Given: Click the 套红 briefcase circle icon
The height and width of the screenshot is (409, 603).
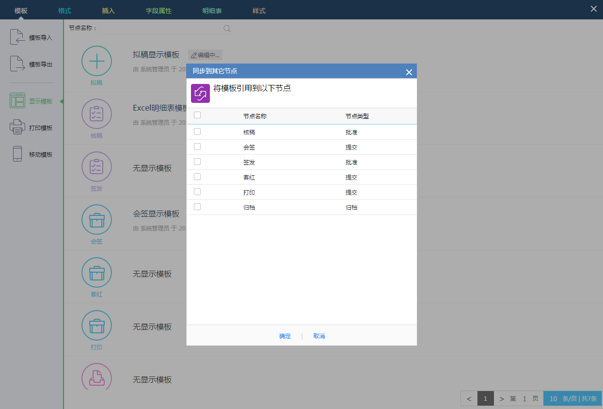Looking at the screenshot, I should pos(96,273).
